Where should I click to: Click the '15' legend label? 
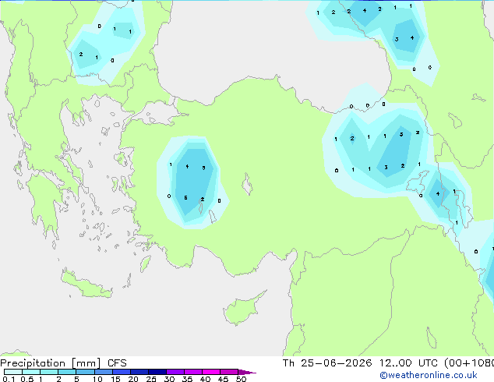115,379
